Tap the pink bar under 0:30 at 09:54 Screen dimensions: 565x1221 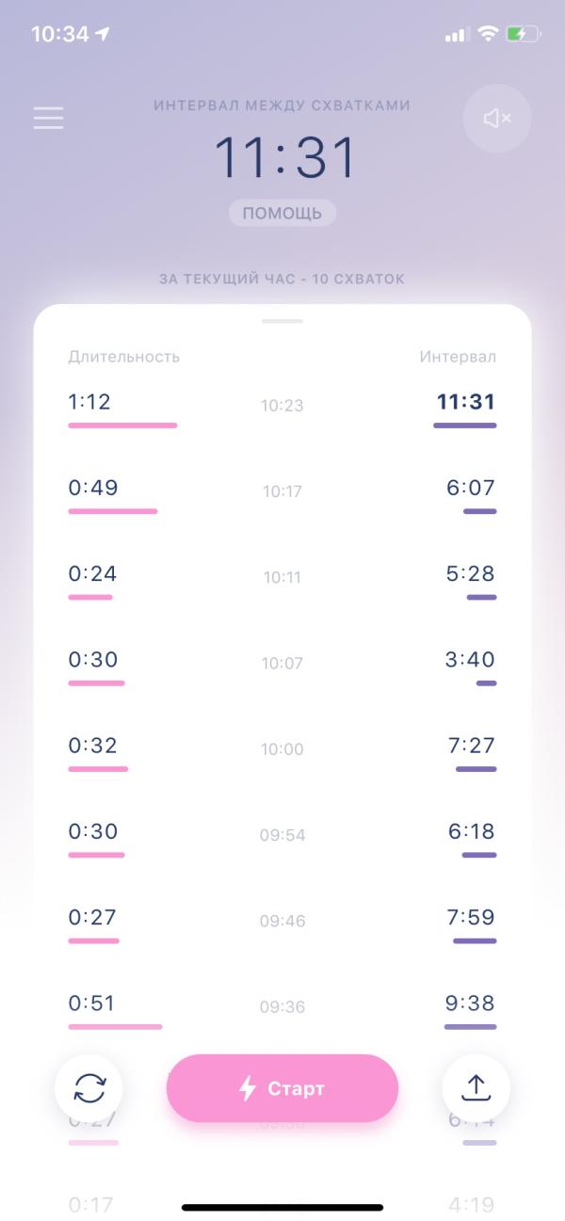[96, 855]
